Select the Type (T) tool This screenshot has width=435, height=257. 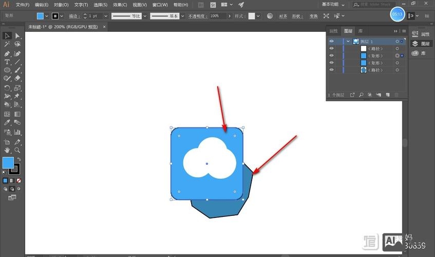point(7,62)
